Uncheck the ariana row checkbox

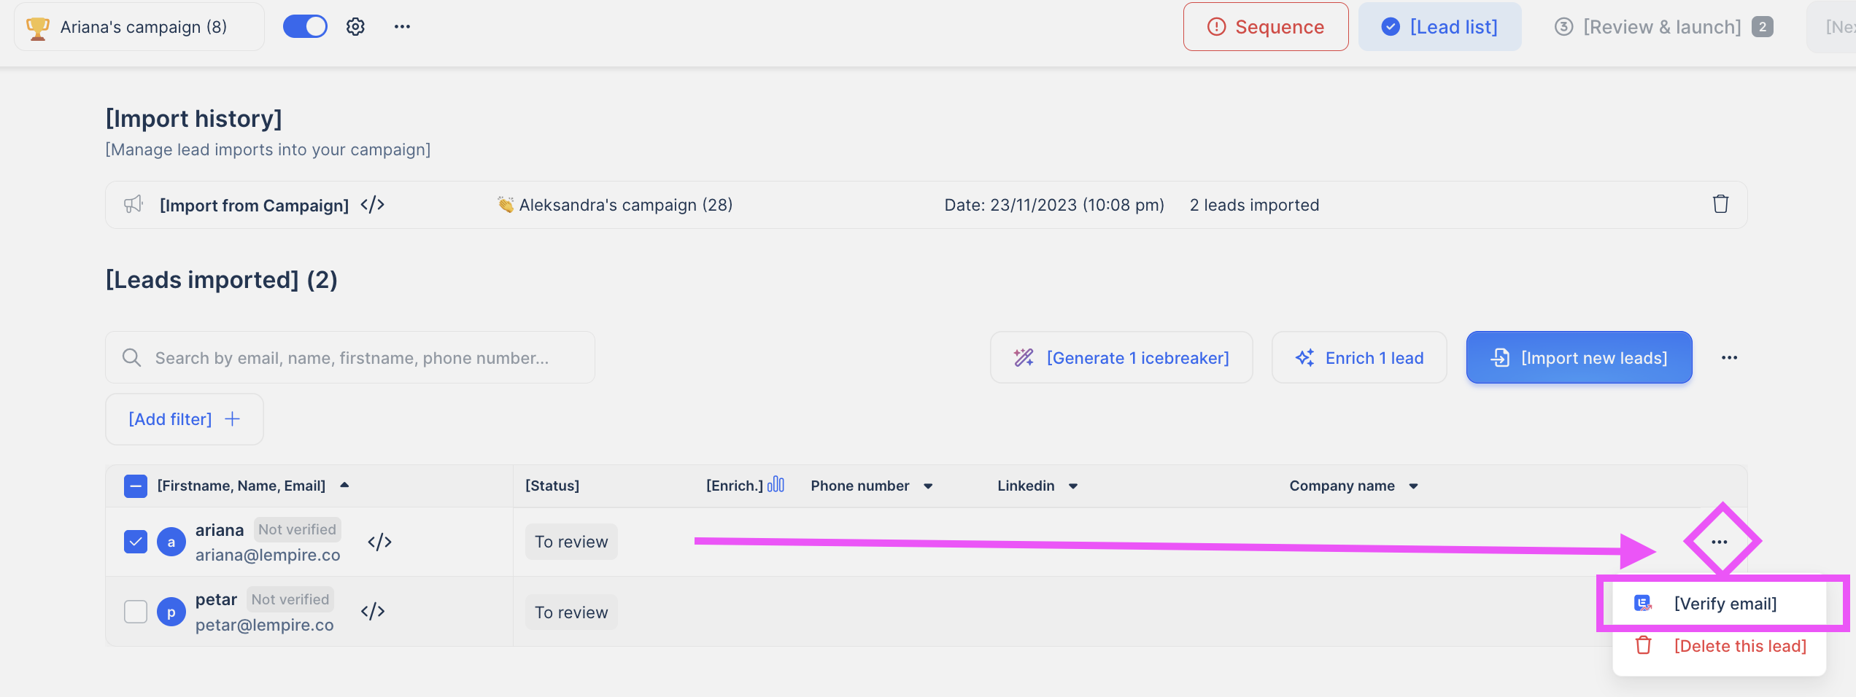(135, 541)
